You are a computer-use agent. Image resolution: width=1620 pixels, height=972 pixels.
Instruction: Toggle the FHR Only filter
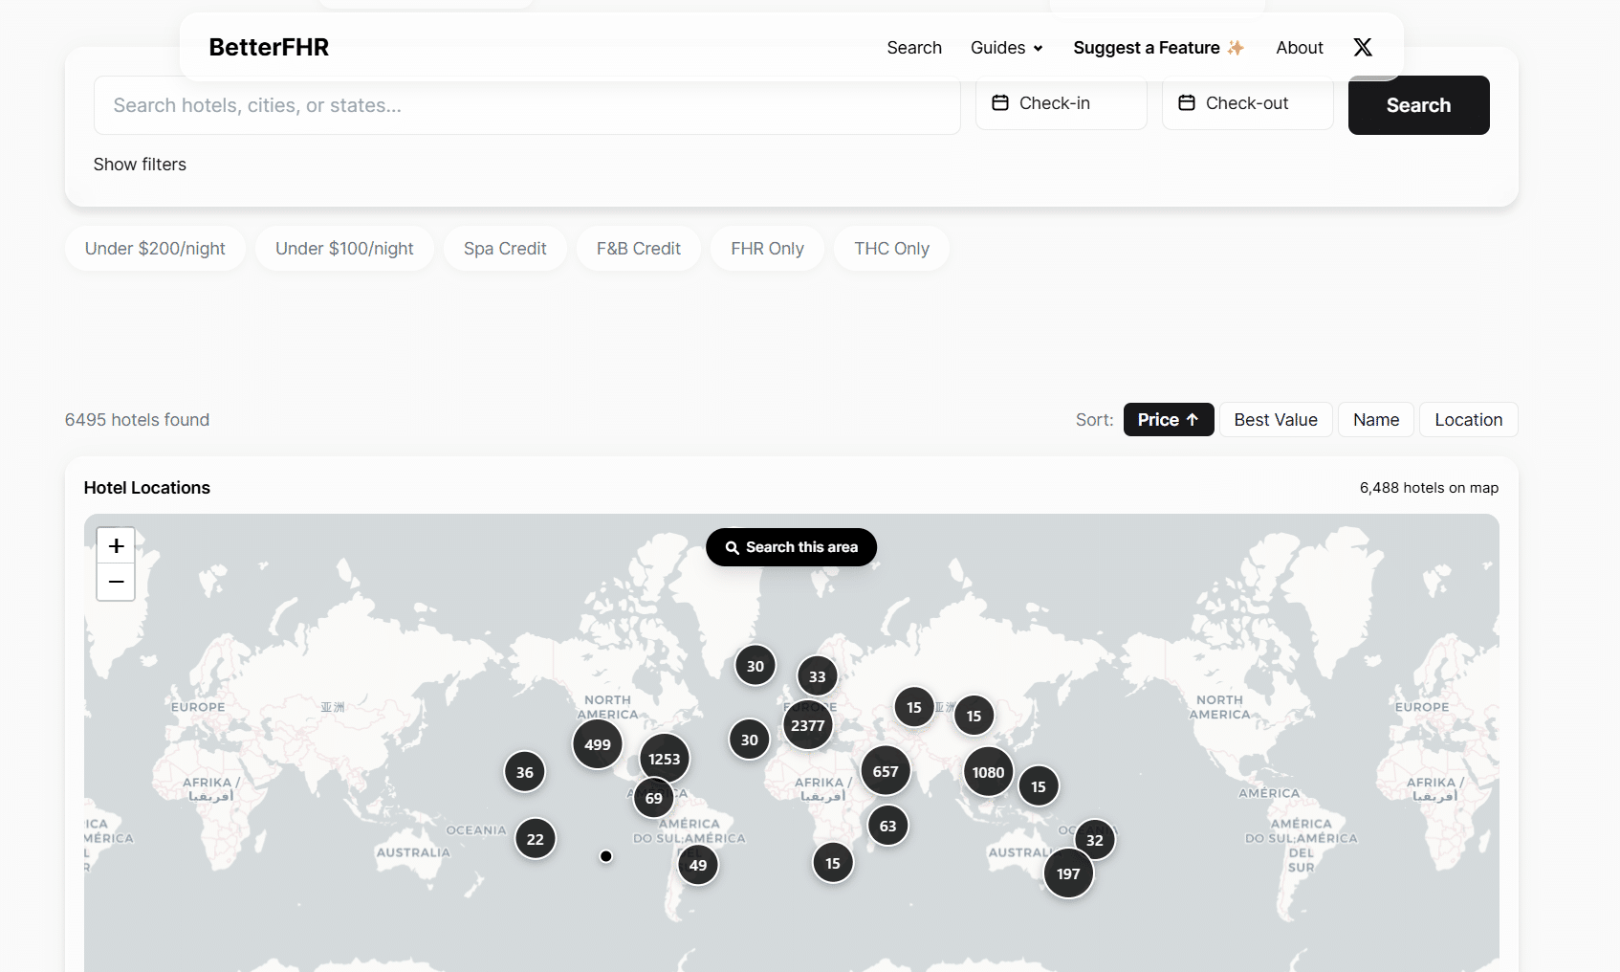[767, 249]
